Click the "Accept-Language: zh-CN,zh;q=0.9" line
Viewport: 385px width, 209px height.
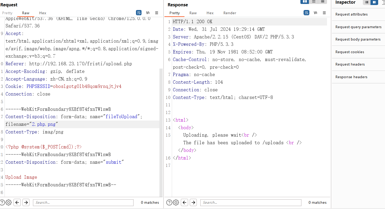pyautogui.click(x=46, y=79)
